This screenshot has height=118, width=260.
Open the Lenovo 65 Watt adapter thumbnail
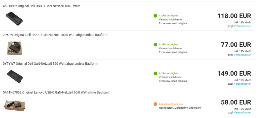14,105
